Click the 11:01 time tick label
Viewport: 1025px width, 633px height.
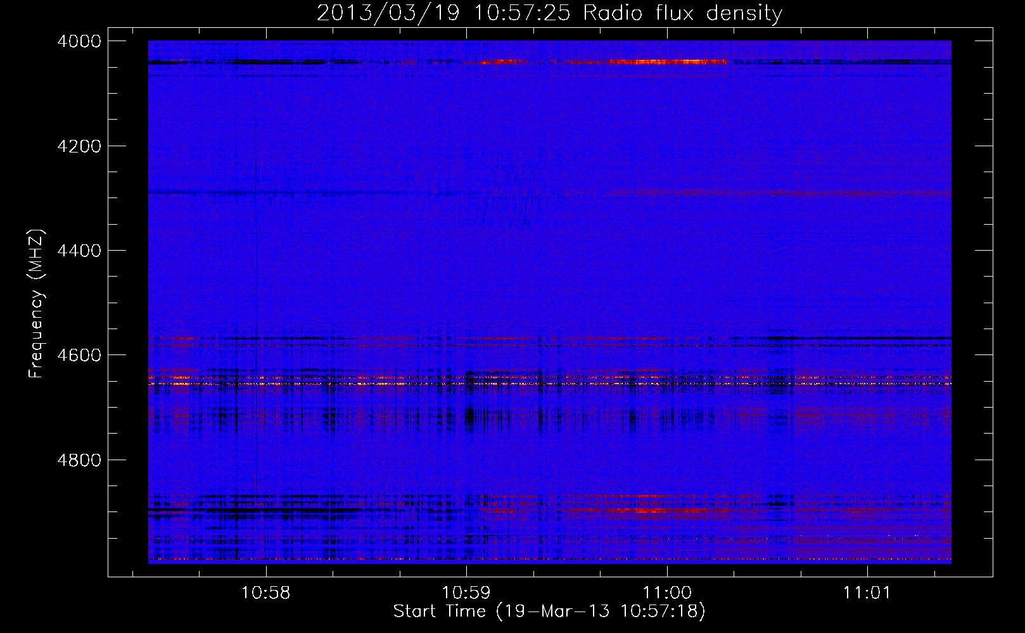point(867,593)
